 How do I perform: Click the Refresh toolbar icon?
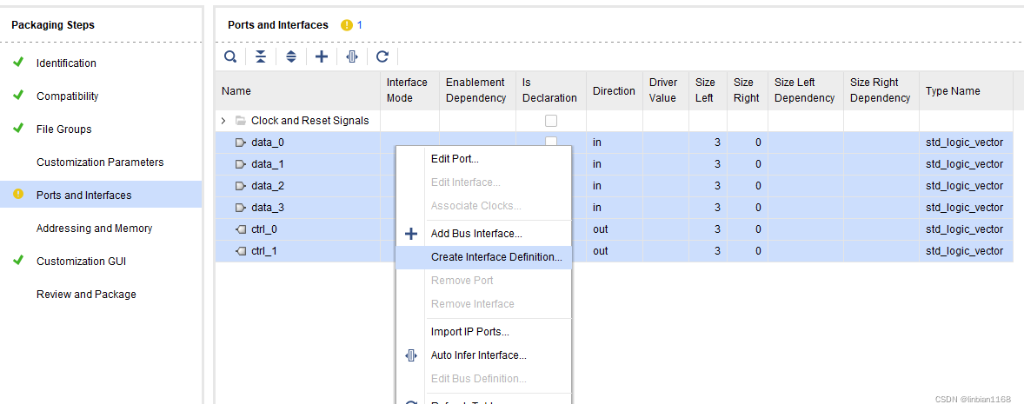pyautogui.click(x=382, y=56)
